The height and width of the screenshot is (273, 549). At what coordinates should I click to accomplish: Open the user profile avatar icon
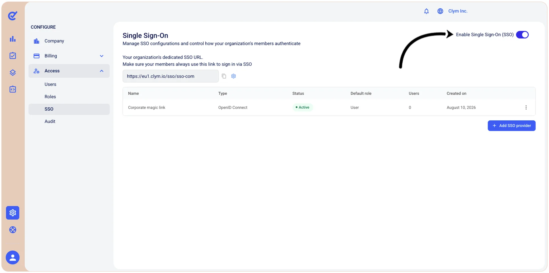point(13,258)
